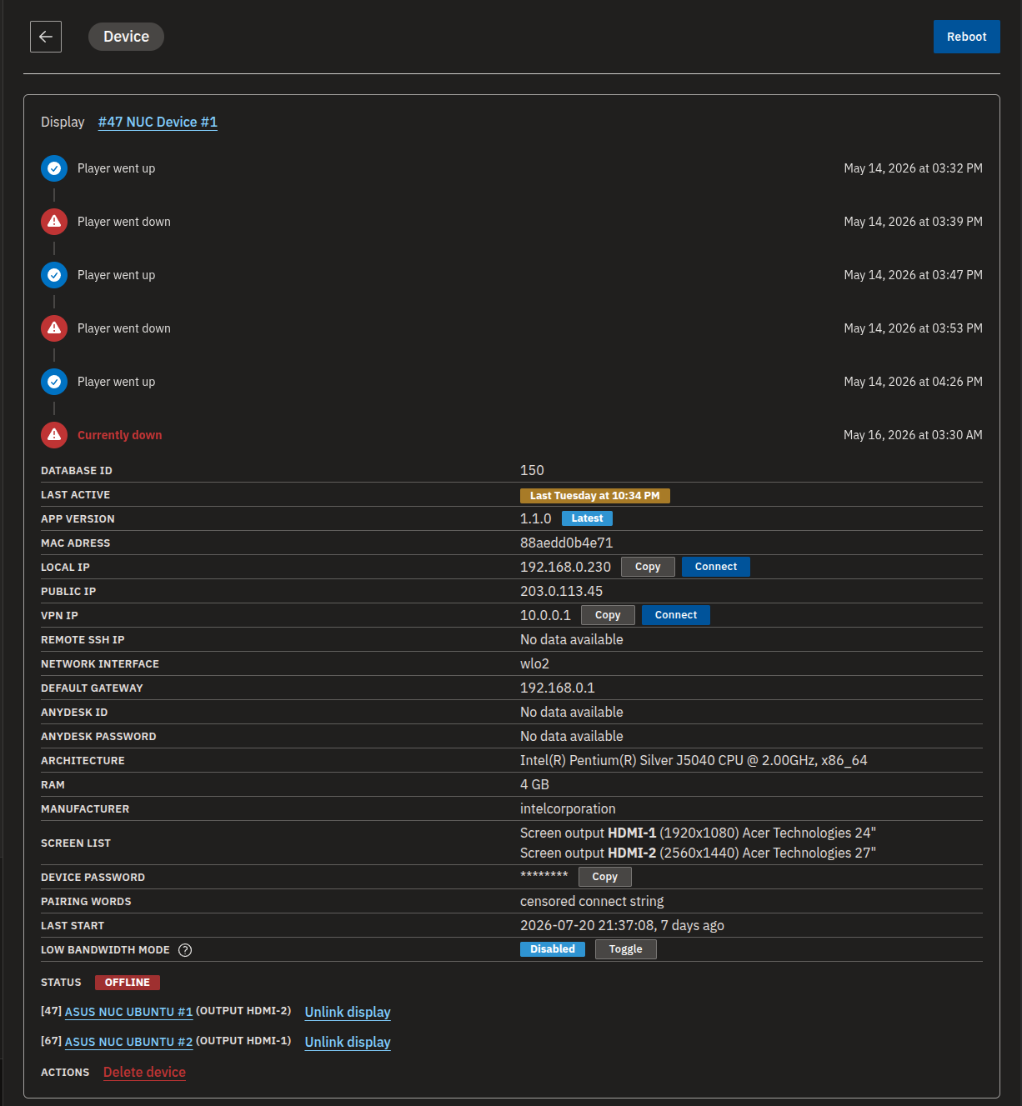Click the warning icon for 03:39 PM event
The image size is (1022, 1106).
coord(54,222)
